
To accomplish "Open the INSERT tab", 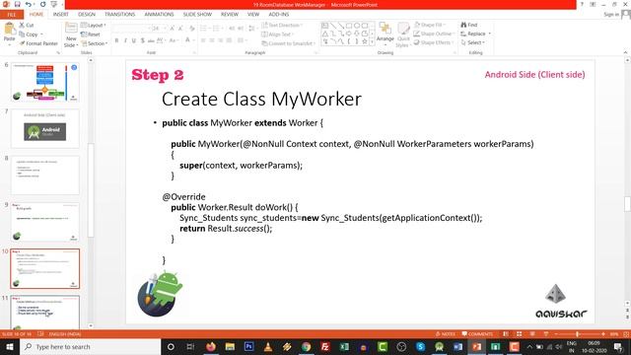I will [61, 15].
